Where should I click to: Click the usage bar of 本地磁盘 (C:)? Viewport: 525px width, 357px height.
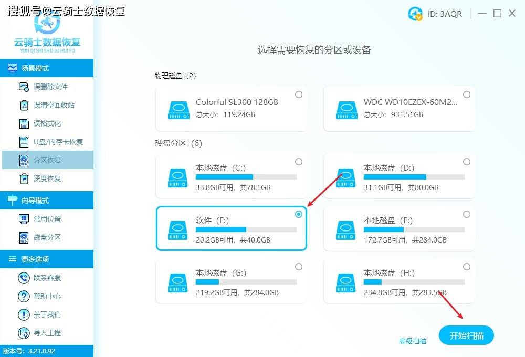tap(247, 176)
